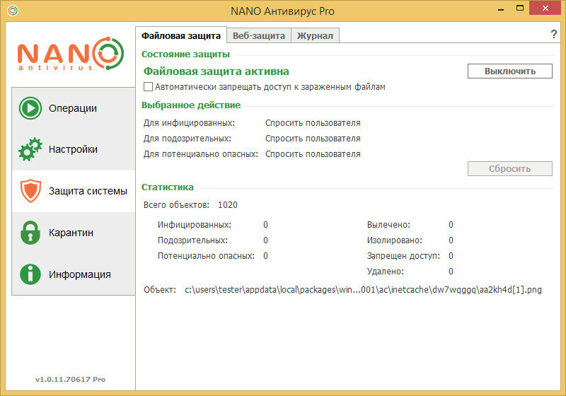This screenshot has width=566, height=396.
Task: Click the title bar application icon
Action: (x=13, y=11)
